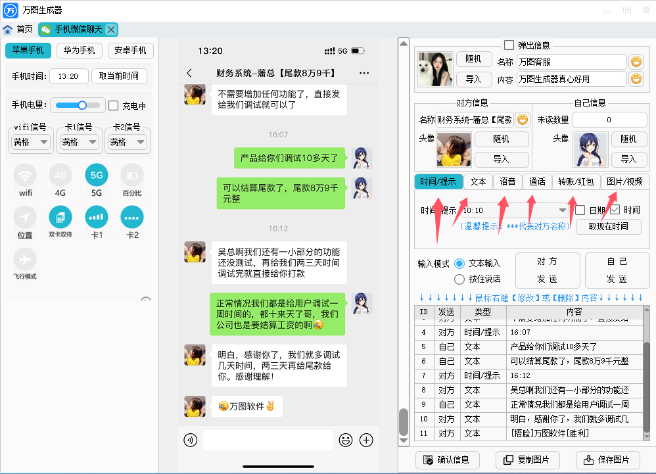Image resolution: width=656 pixels, height=474 pixels.
Task: Click the 复制图片 button
Action: coord(527,460)
